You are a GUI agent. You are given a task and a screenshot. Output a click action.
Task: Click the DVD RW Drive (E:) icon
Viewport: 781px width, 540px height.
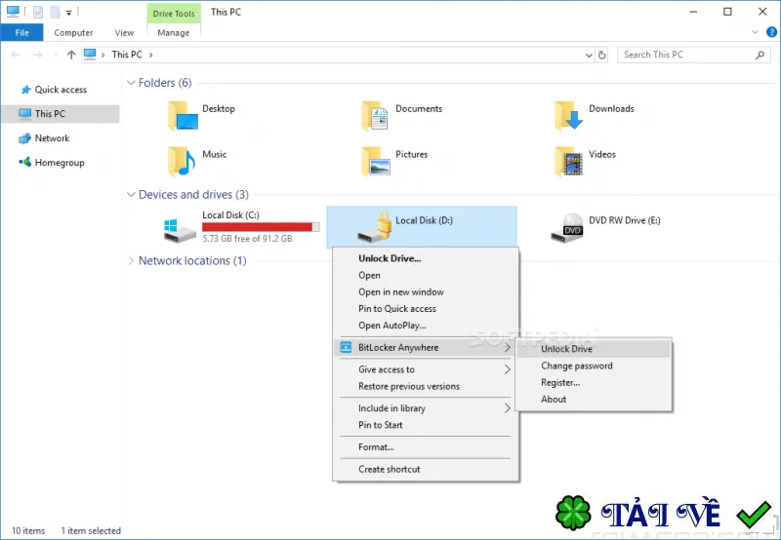click(567, 228)
